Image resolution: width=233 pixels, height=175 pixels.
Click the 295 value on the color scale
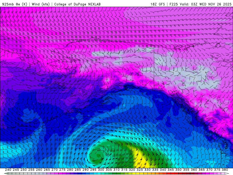point(93,170)
